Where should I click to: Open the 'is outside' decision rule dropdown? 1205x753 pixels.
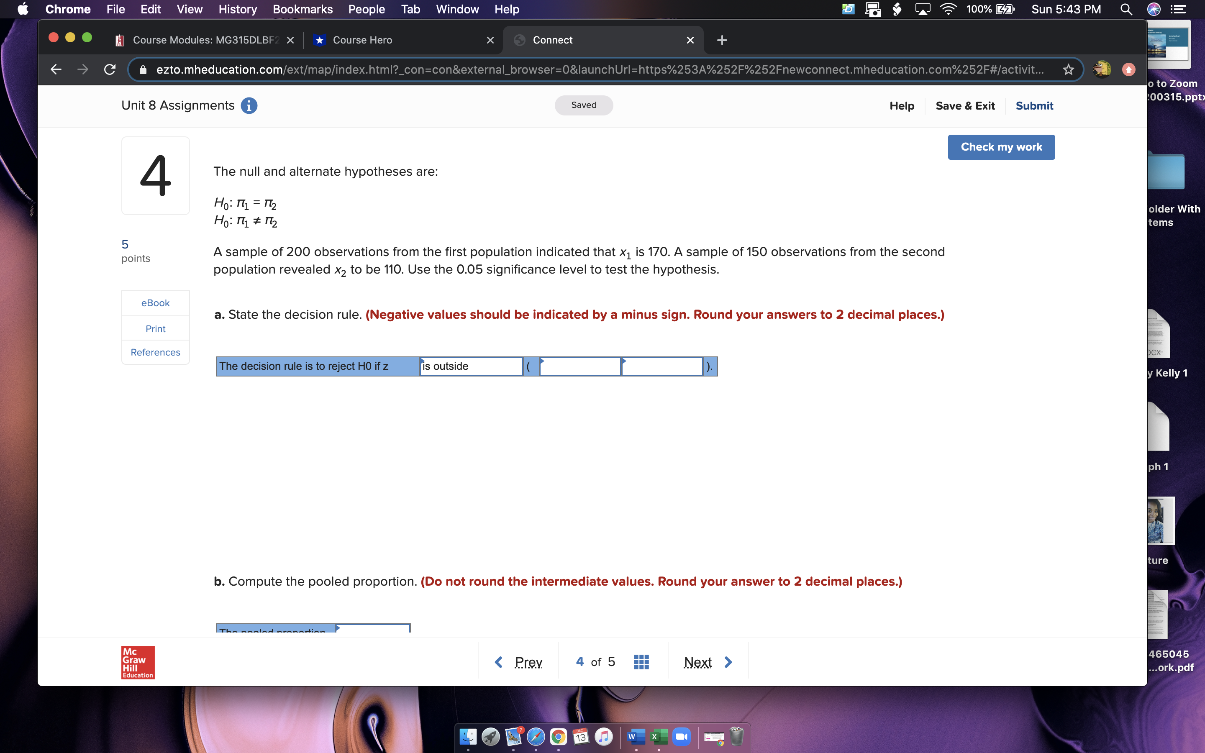coord(471,366)
